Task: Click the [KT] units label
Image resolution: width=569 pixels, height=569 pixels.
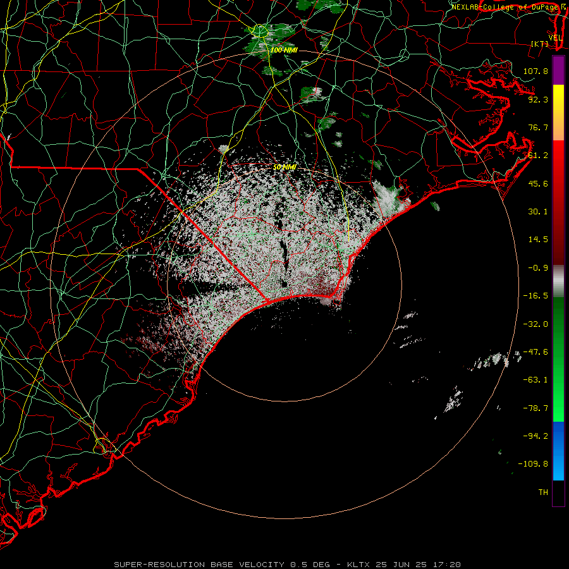Action: coord(539,44)
